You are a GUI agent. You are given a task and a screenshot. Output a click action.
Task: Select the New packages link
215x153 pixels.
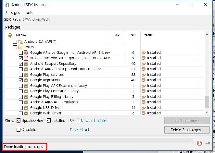(84, 121)
